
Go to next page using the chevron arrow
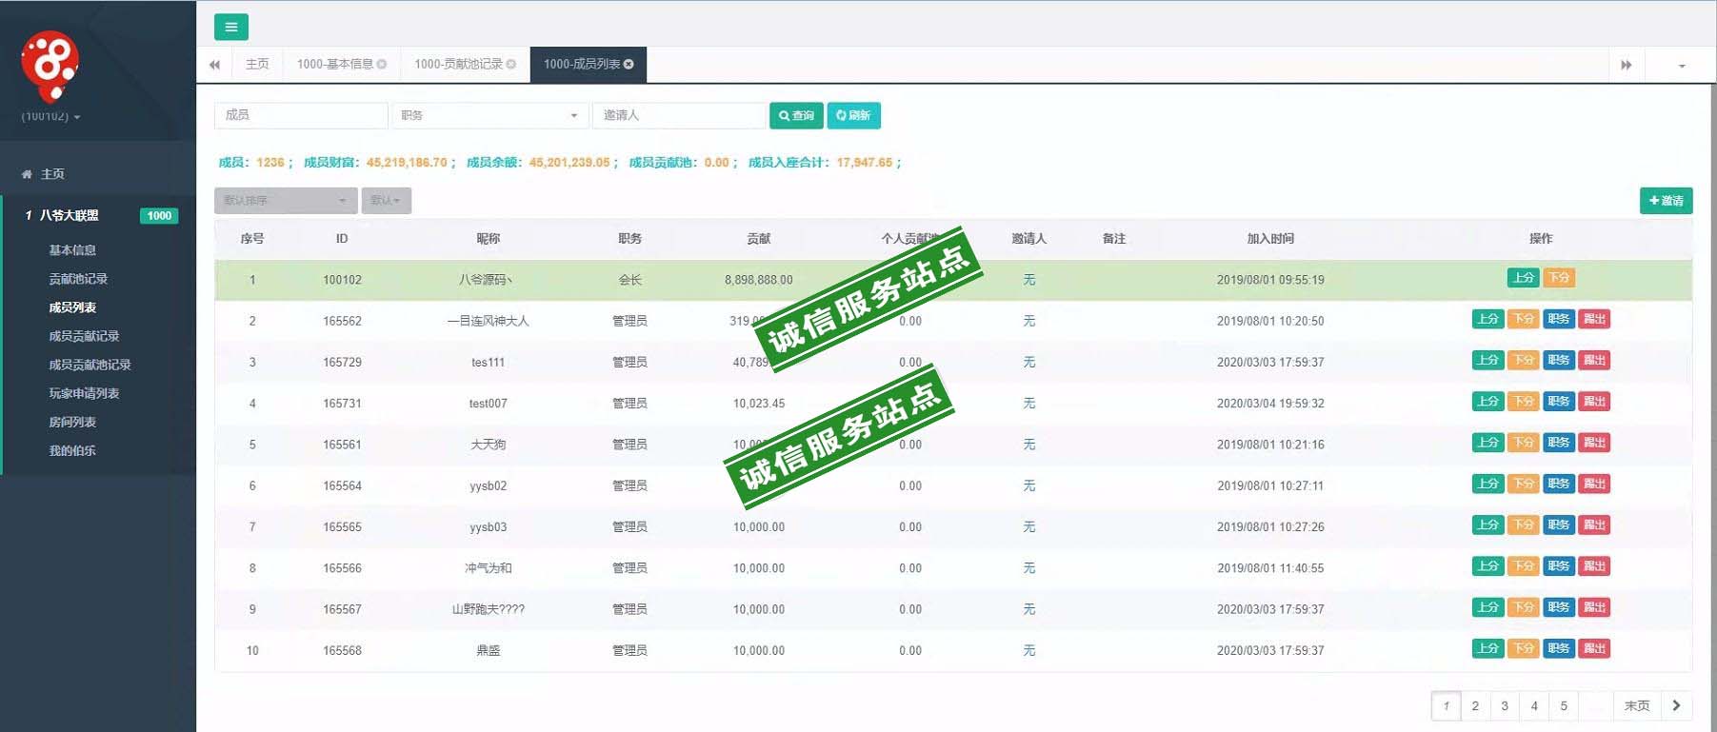point(1676,705)
